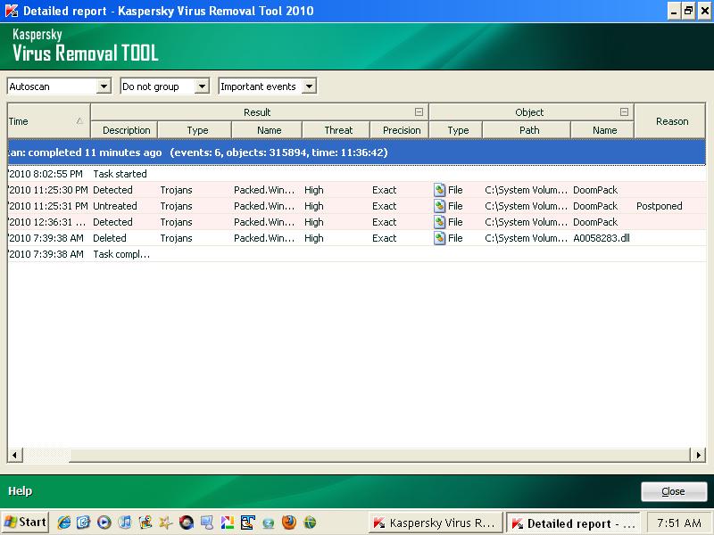Open the Windows Start menu
This screenshot has height=535, width=714.
click(25, 523)
